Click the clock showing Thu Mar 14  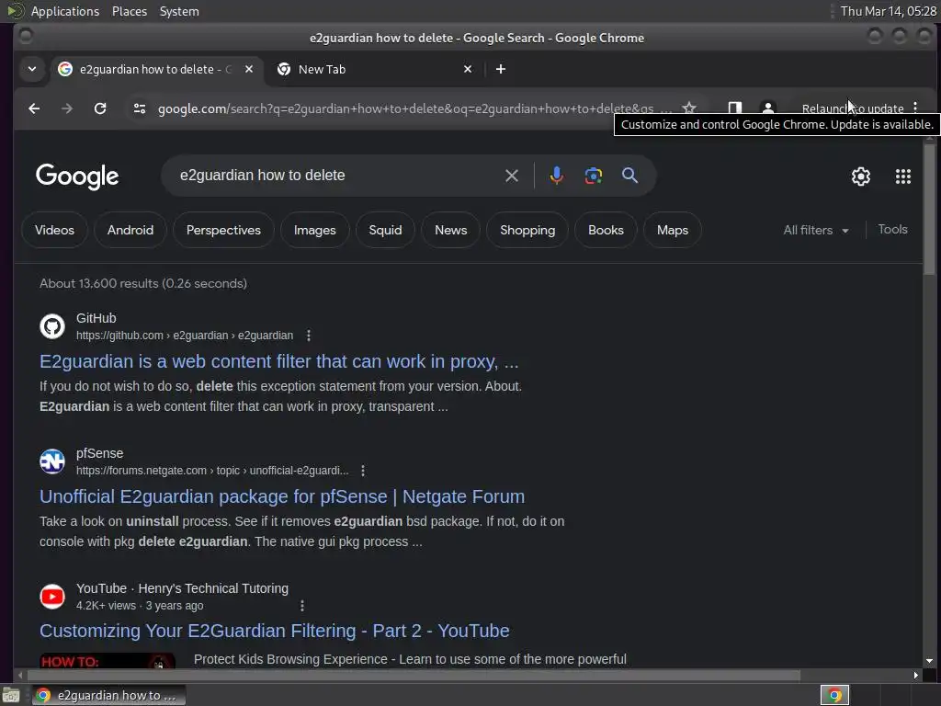[889, 11]
